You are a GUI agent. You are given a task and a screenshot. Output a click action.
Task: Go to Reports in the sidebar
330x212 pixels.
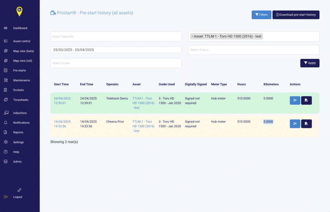(18, 132)
